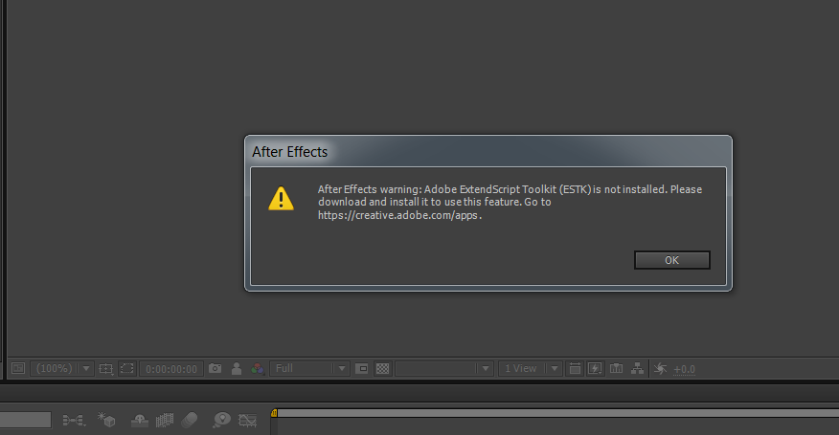Show snapshot using the person icon
Viewport: 839px width, 435px height.
(x=236, y=369)
